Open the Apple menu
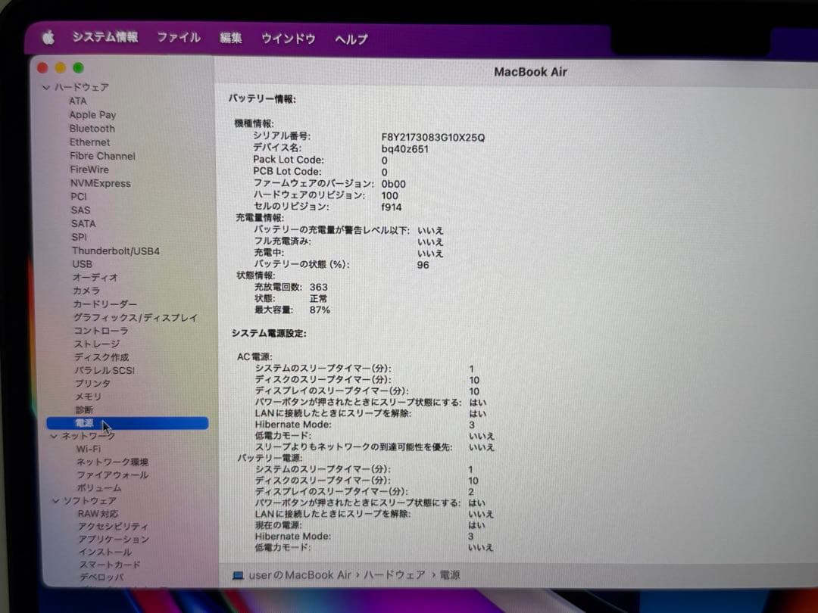The image size is (818, 613). pyautogui.click(x=48, y=39)
